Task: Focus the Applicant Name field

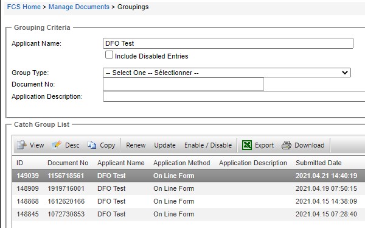Action: coord(228,43)
